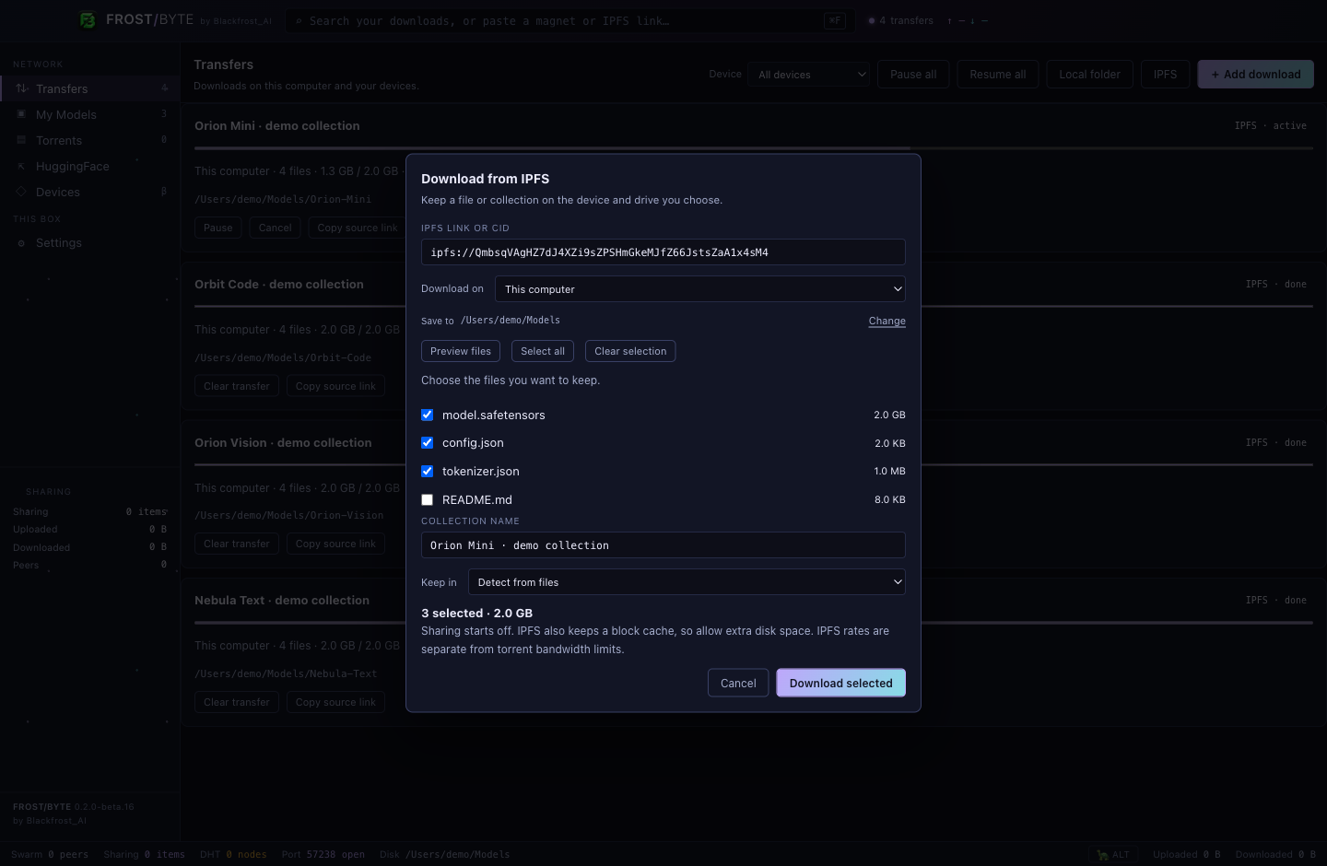
Task: Click the Resume all button
Action: 998,75
